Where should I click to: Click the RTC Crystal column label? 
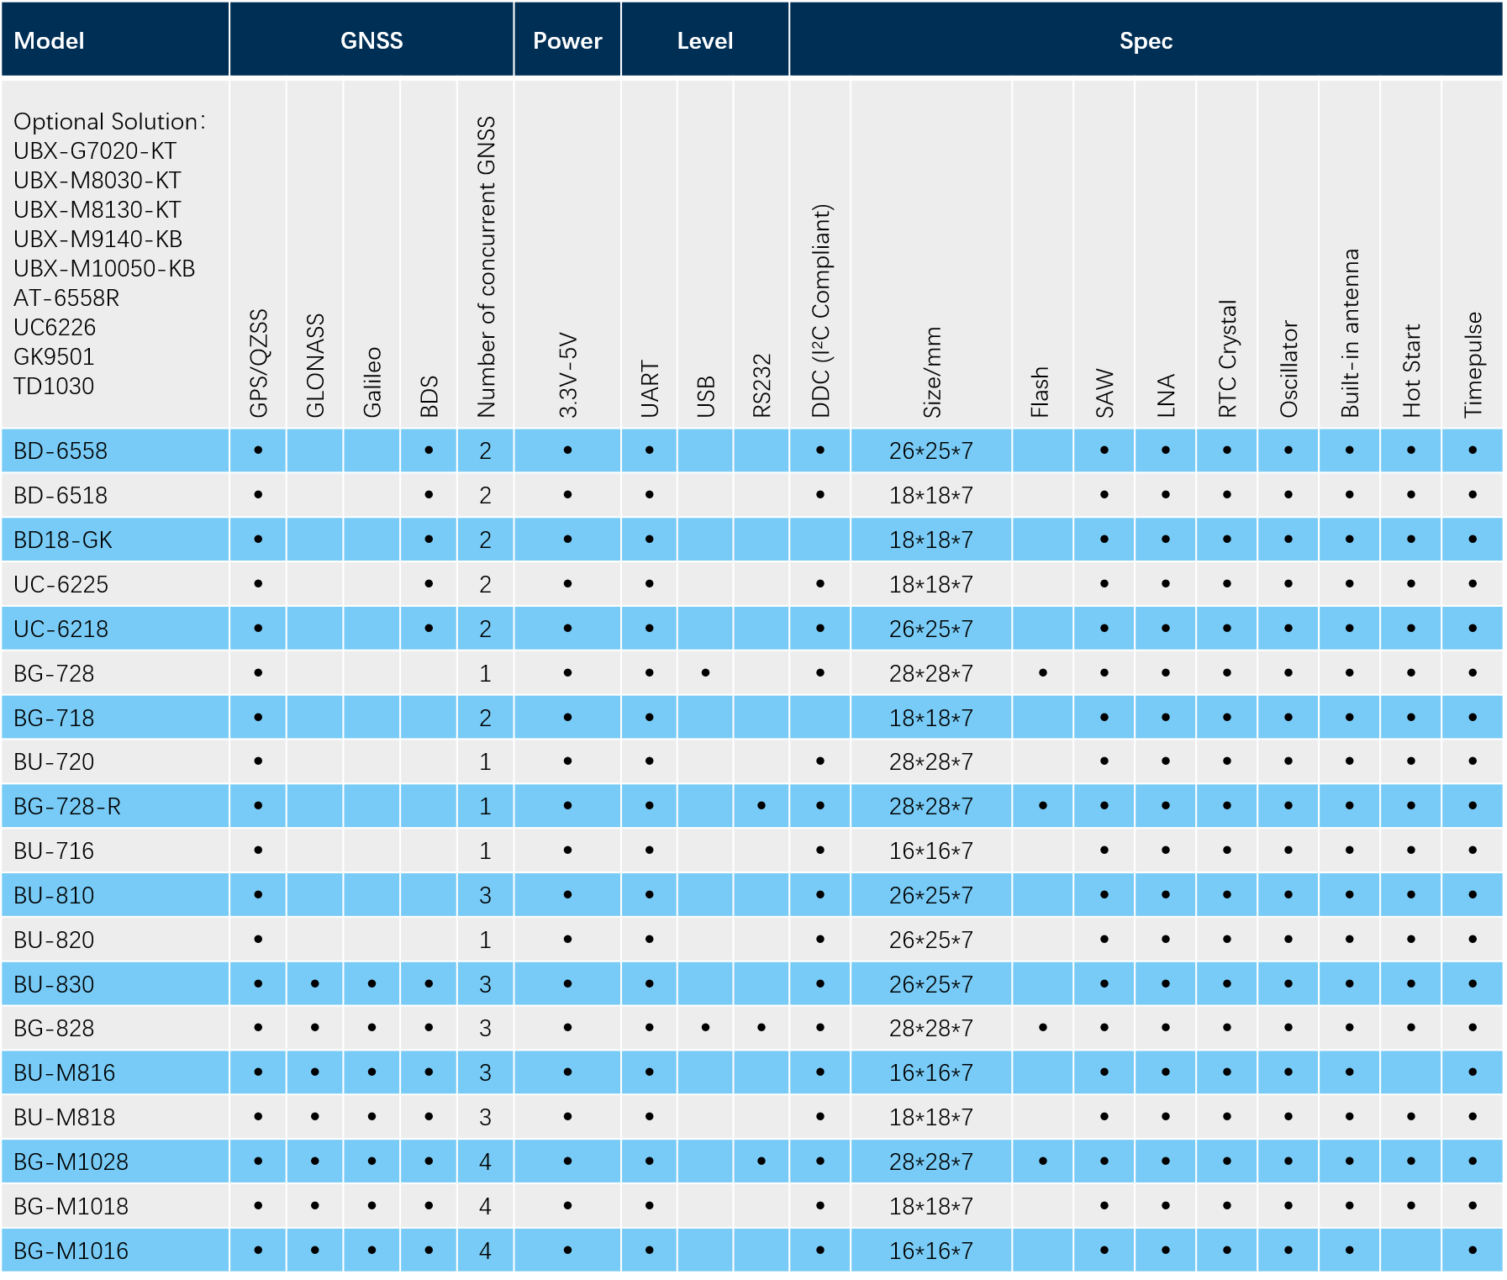click(x=1227, y=359)
